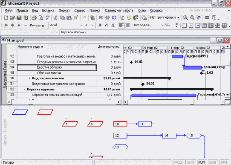The height and width of the screenshot is (165, 231).
Task: Click the Save diskette icon in toolbar
Action: click(x=19, y=18)
